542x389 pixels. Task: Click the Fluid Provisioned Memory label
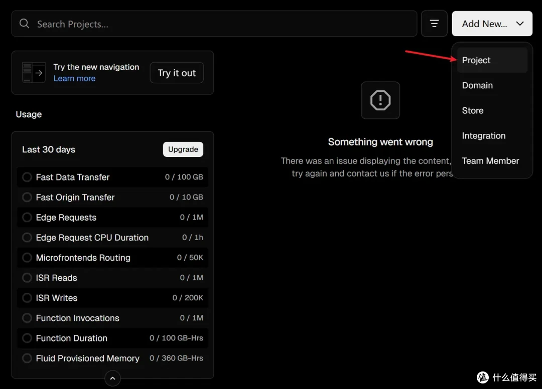click(x=87, y=358)
